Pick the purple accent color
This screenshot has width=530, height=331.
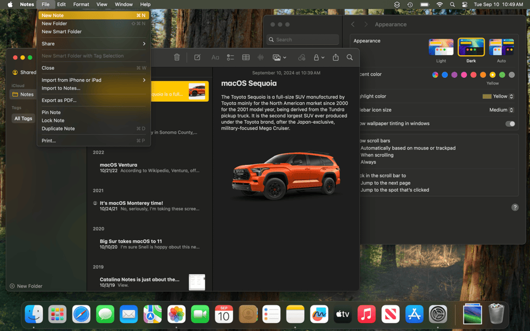[455, 75]
